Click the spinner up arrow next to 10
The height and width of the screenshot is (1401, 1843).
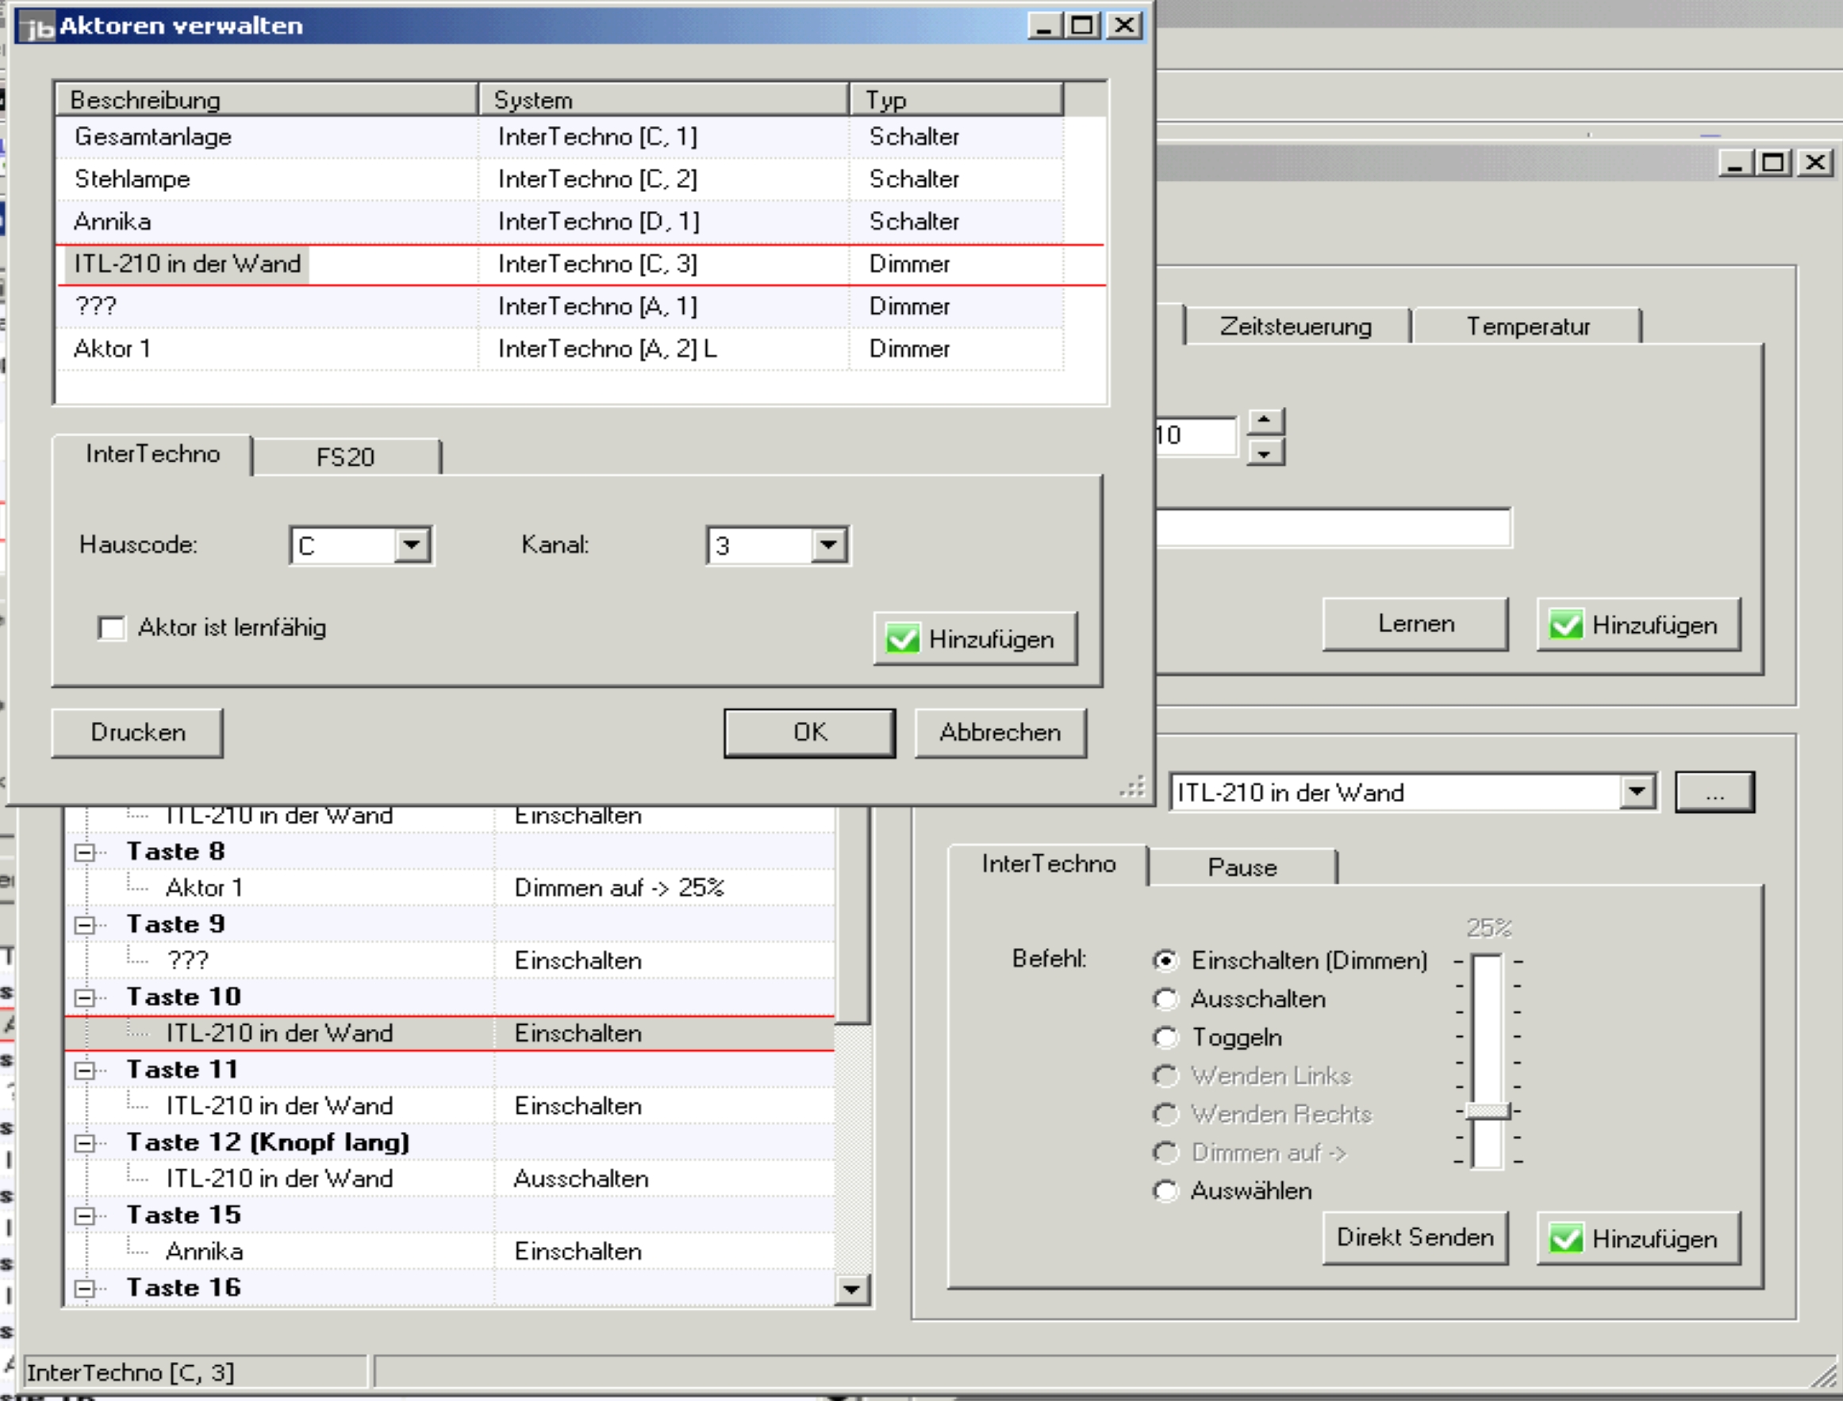pyautogui.click(x=1265, y=420)
